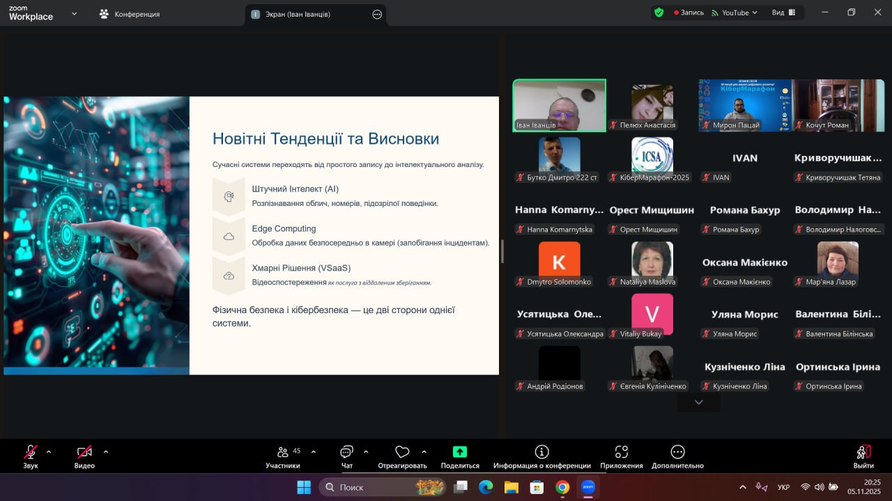Click the green encryption shield icon
This screenshot has width=892, height=501.
tap(659, 13)
